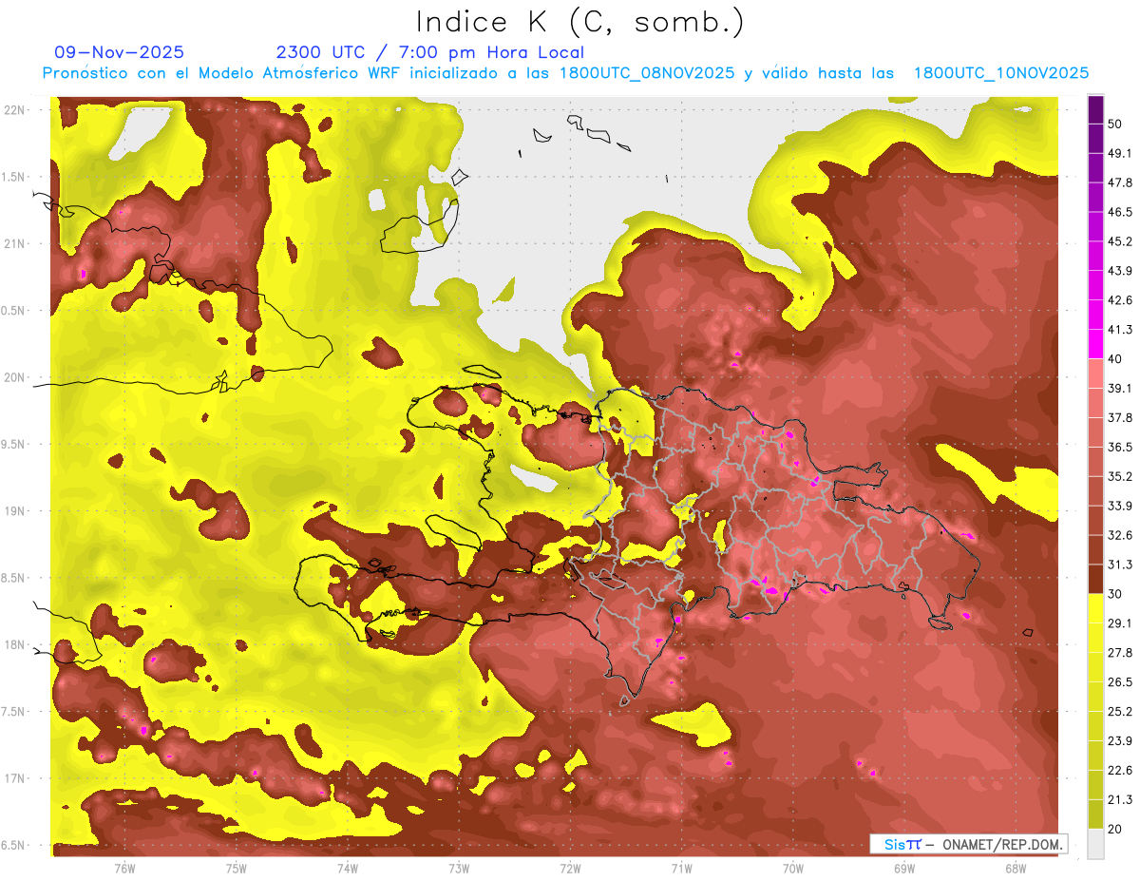The height and width of the screenshot is (881, 1140).
Task: Click the '18N' latitude axis label
Action: (x=15, y=645)
